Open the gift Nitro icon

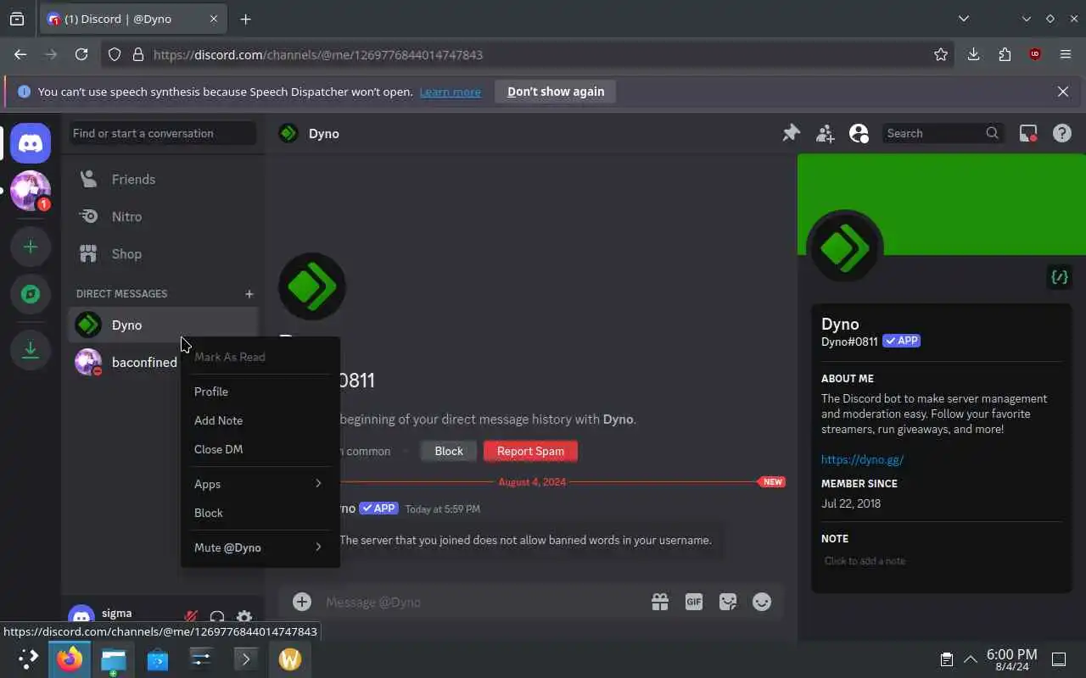coord(660,602)
